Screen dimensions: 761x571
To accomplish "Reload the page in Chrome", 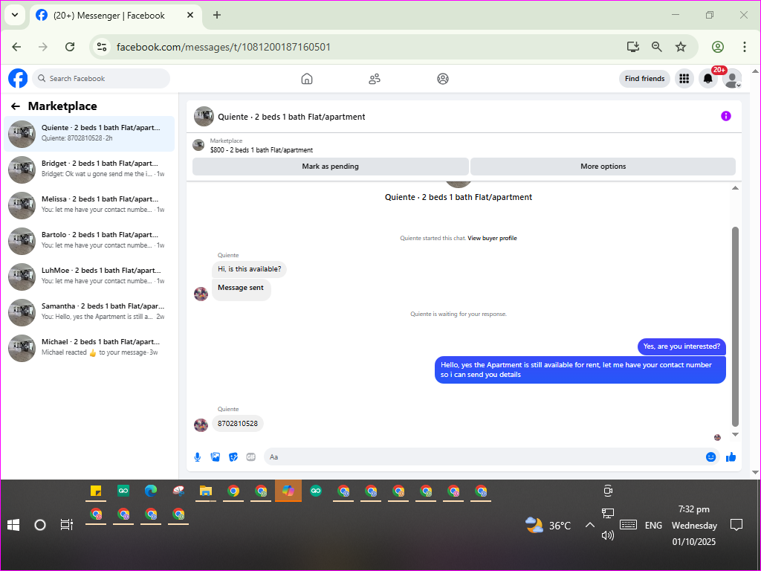I will pyautogui.click(x=70, y=47).
